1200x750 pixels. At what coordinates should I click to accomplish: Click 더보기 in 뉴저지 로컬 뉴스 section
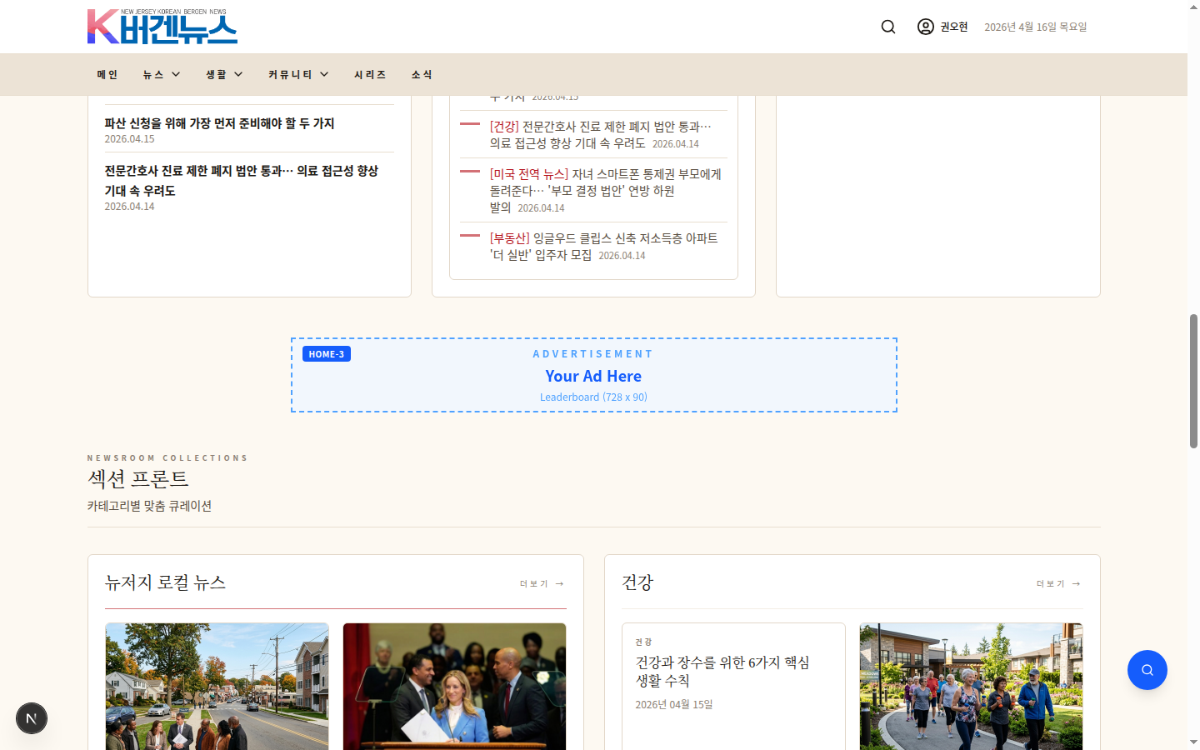[x=534, y=583]
